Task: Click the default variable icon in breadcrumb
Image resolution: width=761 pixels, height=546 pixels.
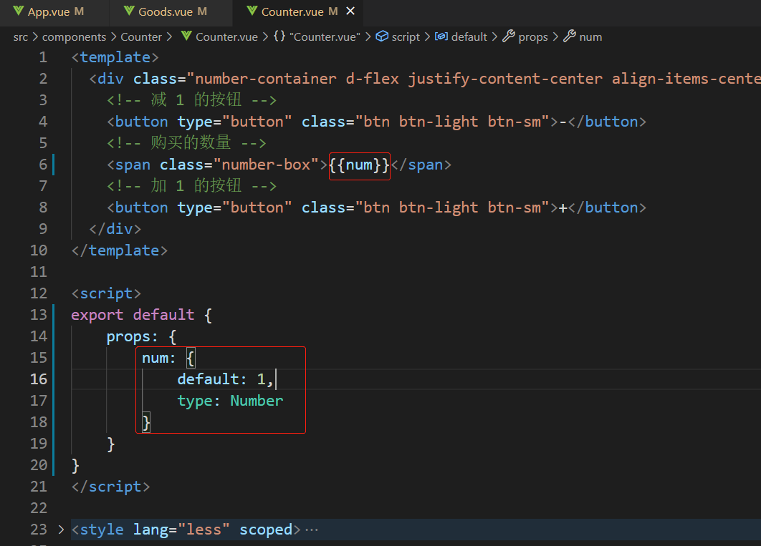Action: coord(441,36)
